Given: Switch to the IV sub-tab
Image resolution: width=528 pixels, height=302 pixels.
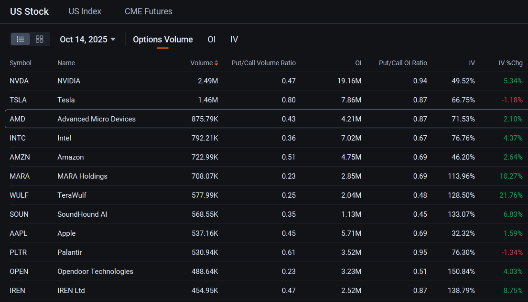Looking at the screenshot, I should (x=234, y=40).
